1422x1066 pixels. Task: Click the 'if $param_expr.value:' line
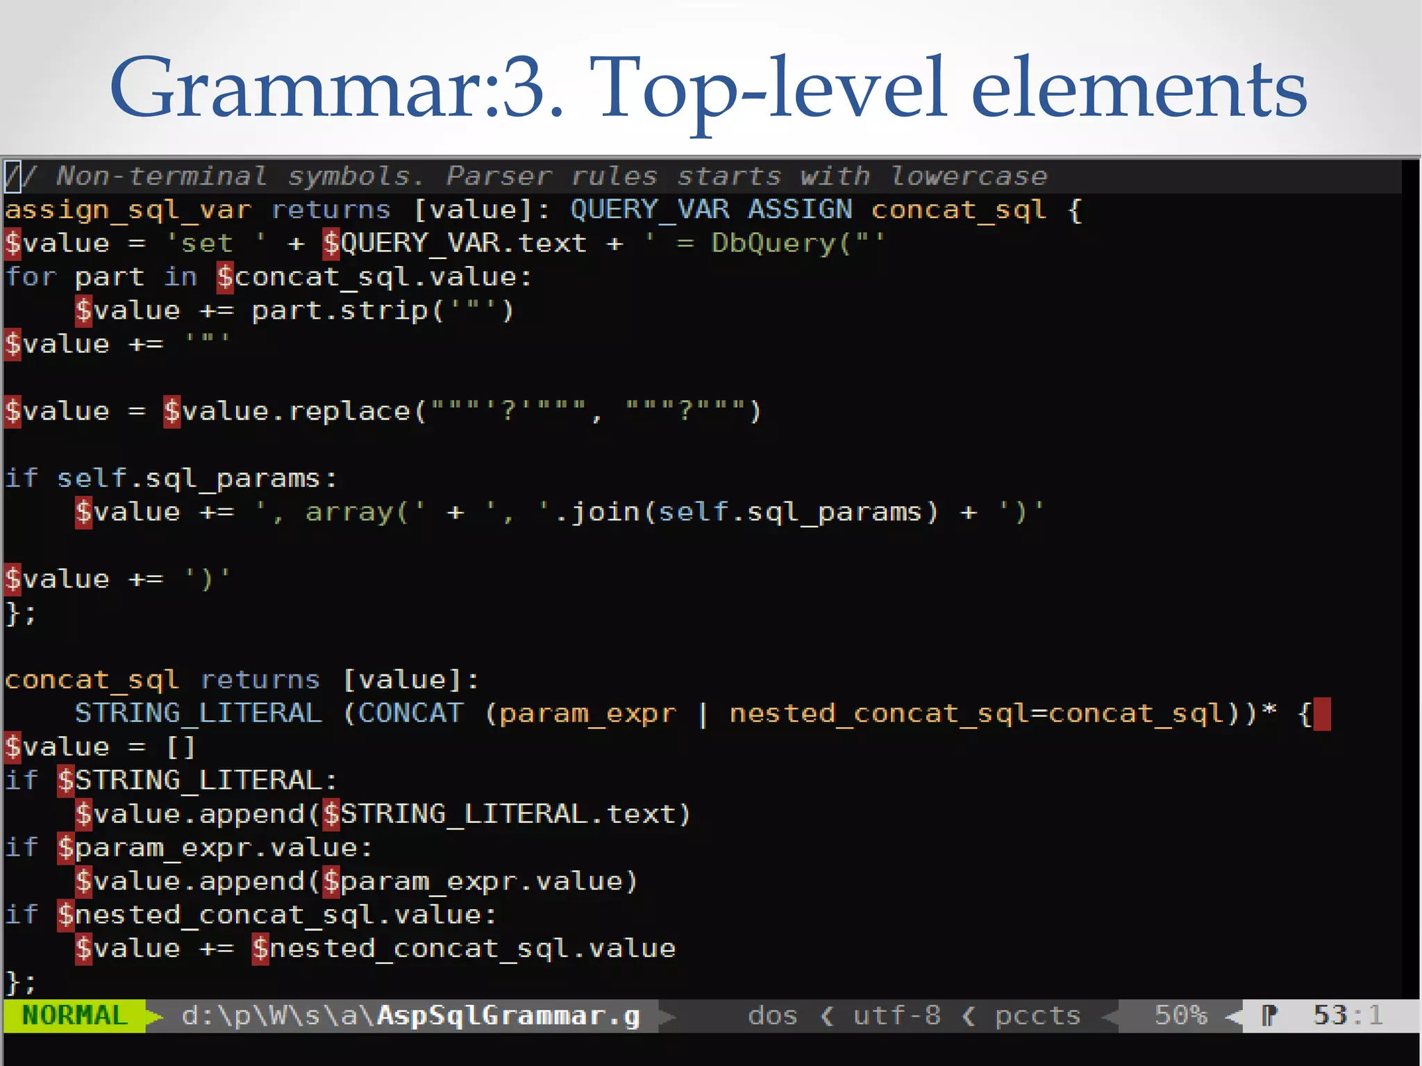(189, 848)
